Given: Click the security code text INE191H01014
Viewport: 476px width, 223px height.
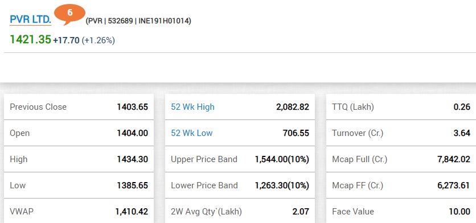Looking at the screenshot, I should coord(163,21).
